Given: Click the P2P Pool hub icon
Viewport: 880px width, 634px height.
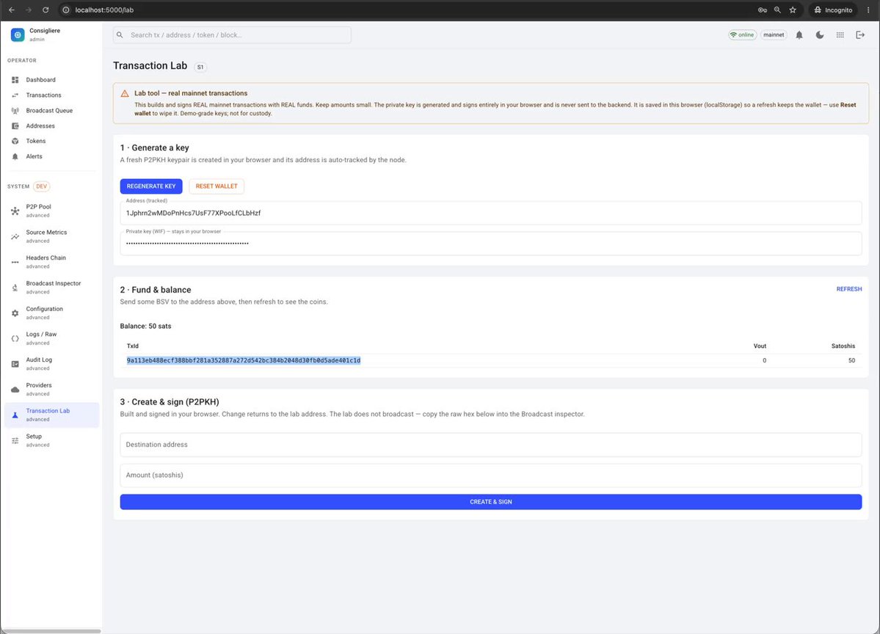Looking at the screenshot, I should click(15, 211).
